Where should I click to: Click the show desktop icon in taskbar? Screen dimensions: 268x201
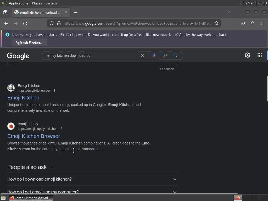[x=3, y=198]
